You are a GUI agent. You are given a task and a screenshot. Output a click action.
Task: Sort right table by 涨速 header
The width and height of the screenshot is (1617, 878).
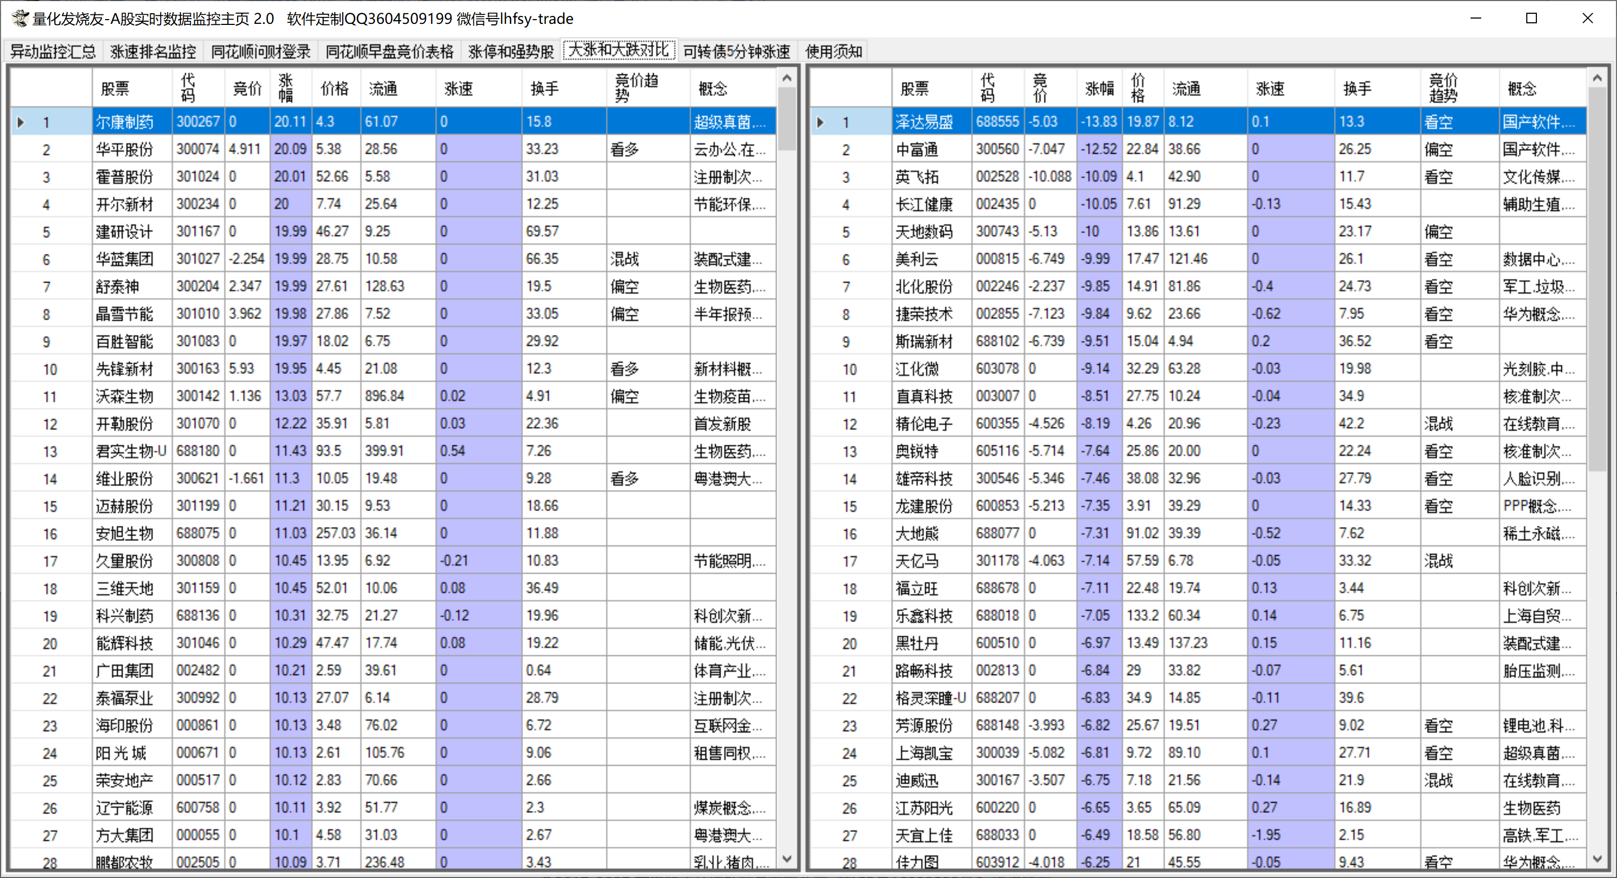1291,89
